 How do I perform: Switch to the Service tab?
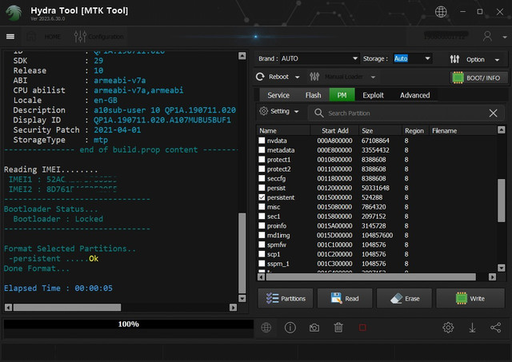point(278,95)
